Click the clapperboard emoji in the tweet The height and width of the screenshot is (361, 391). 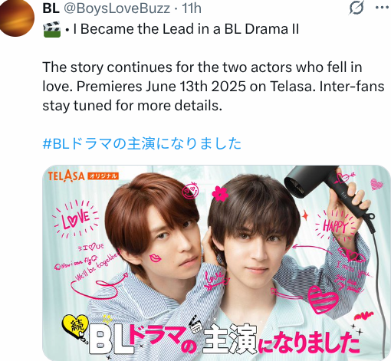52,29
